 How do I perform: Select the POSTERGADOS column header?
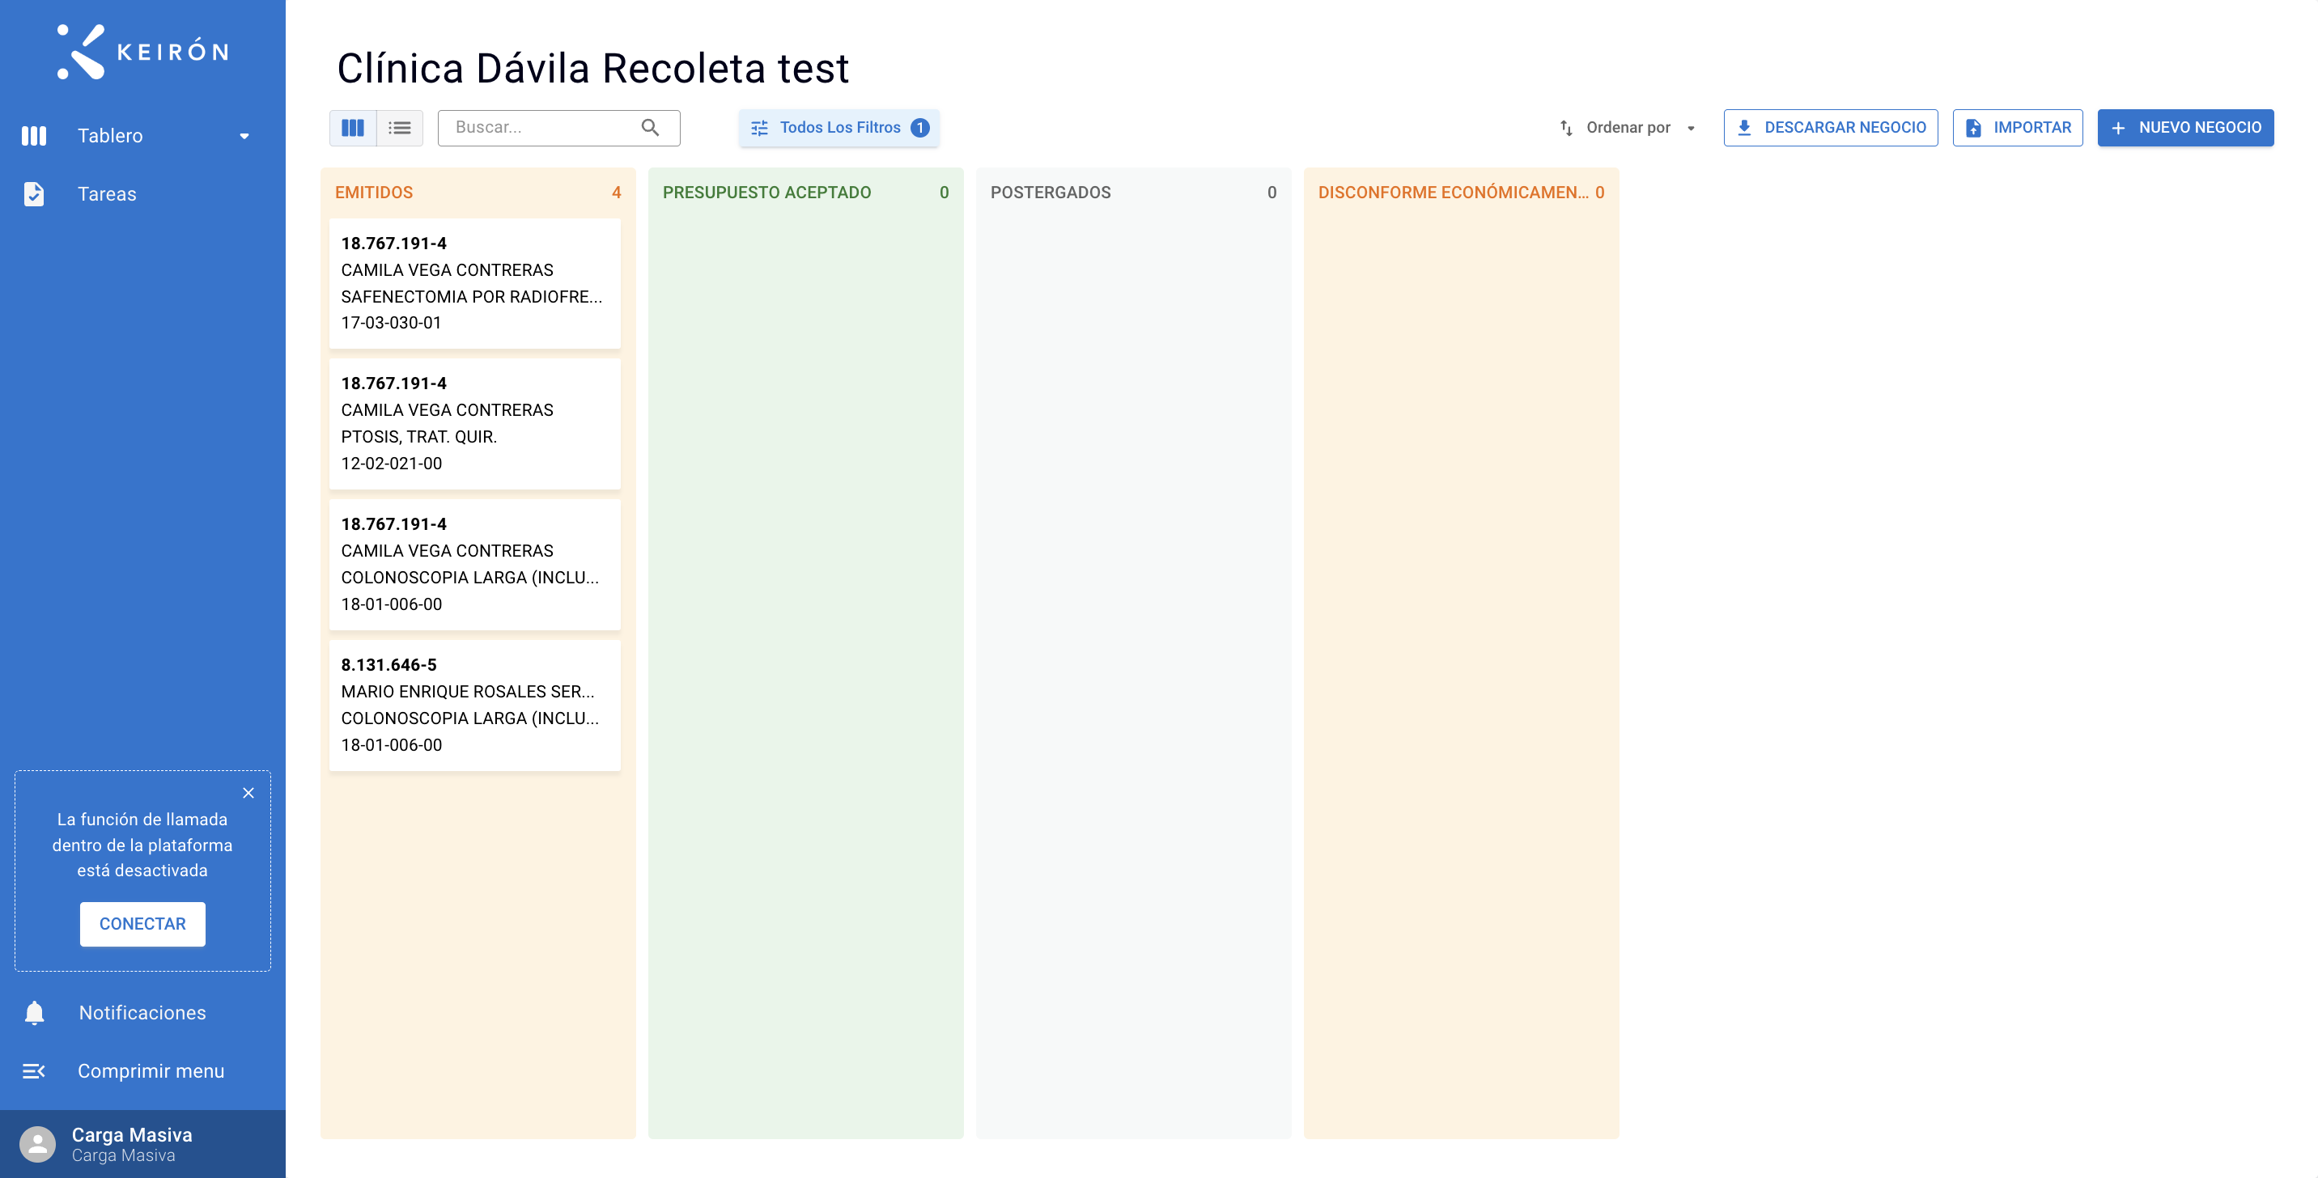[x=1050, y=193]
